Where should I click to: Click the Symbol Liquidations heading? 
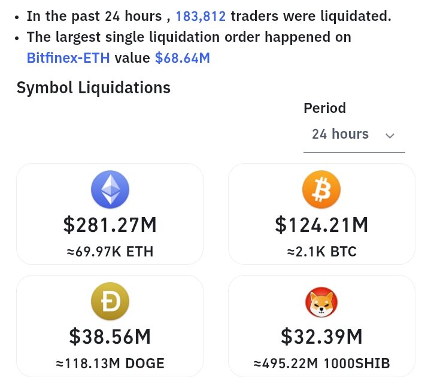(x=93, y=88)
